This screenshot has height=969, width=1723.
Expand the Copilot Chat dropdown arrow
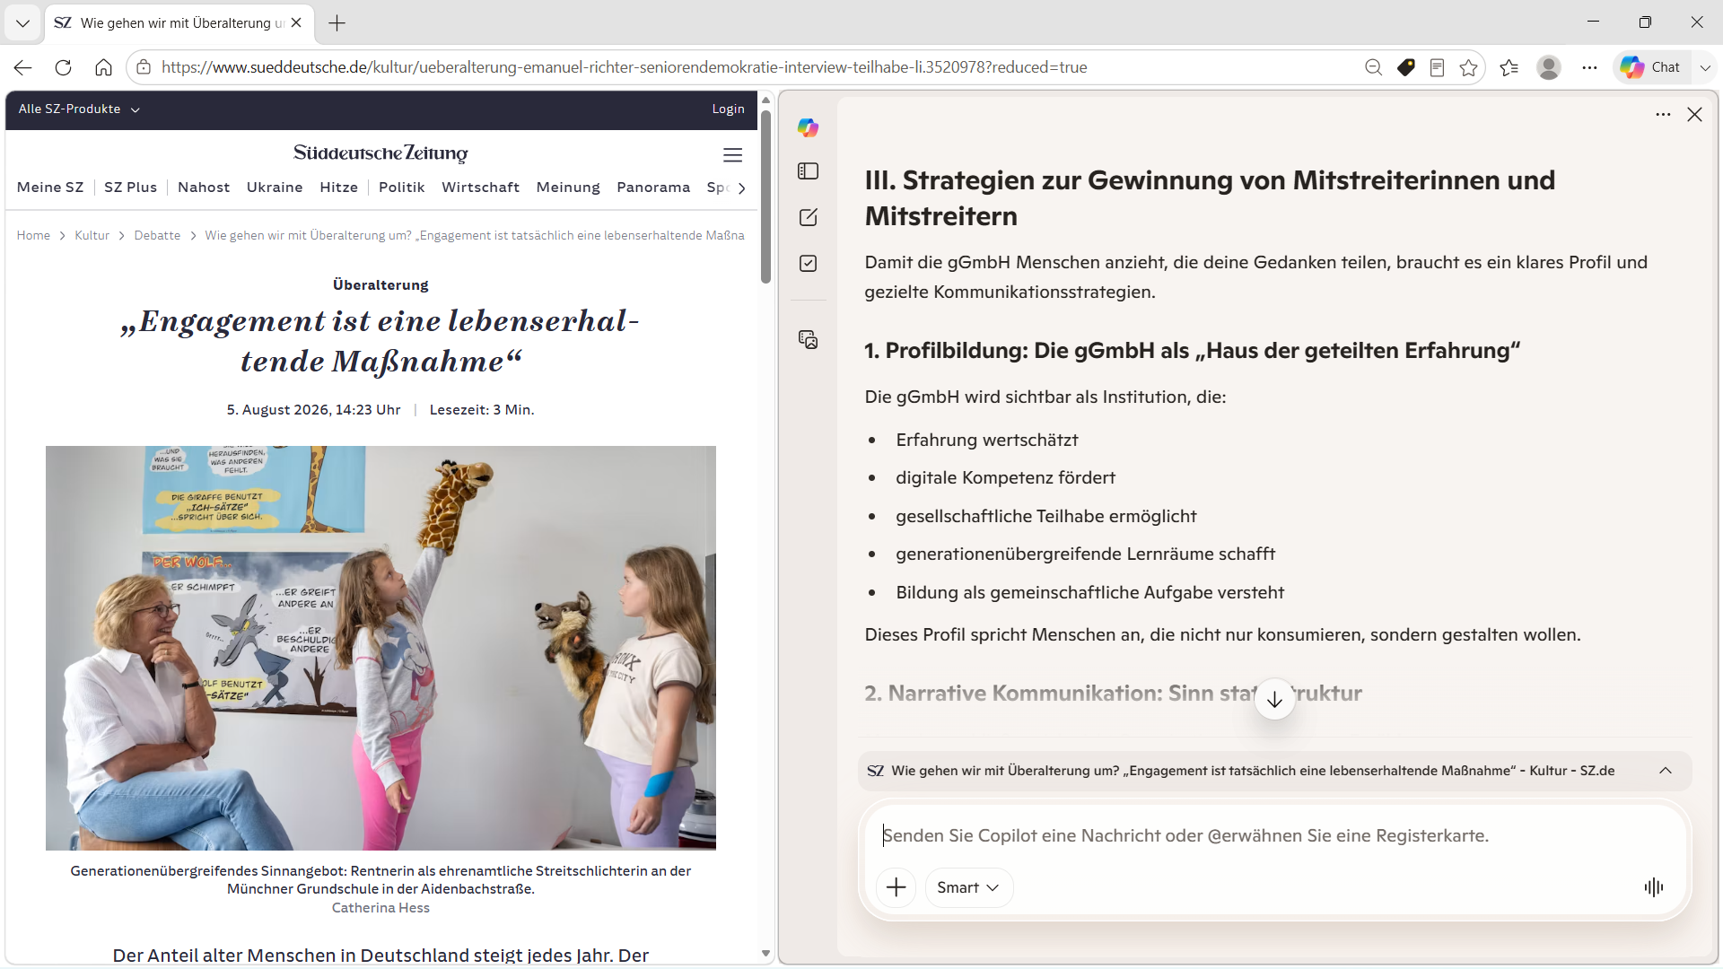click(1705, 67)
